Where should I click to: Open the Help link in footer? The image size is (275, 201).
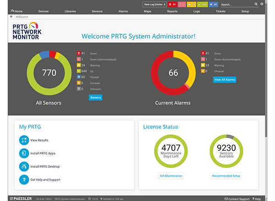coord(256,199)
